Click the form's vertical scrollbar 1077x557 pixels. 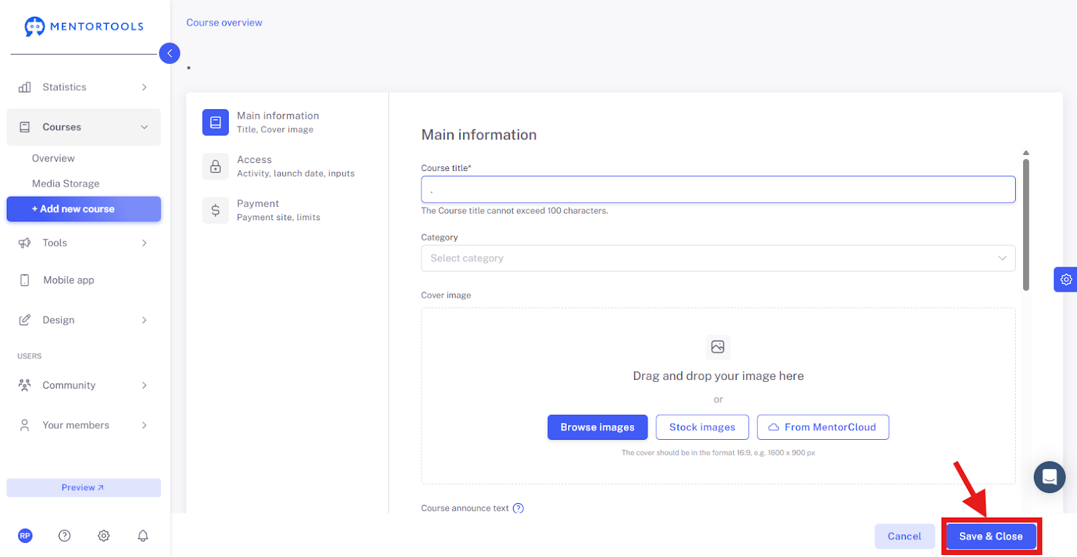pos(1026,224)
